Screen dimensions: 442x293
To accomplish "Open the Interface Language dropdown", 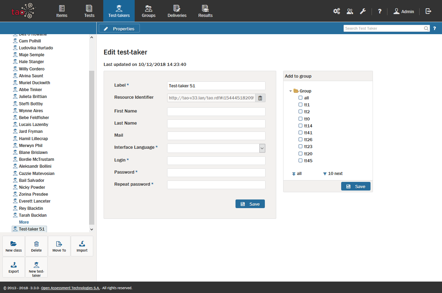I will [262, 148].
